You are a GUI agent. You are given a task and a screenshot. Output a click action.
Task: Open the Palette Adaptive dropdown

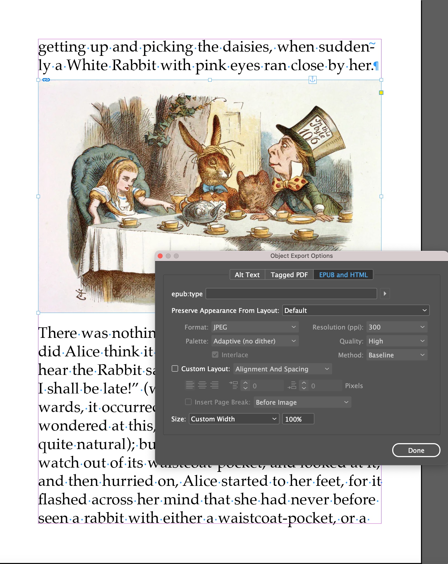(255, 341)
